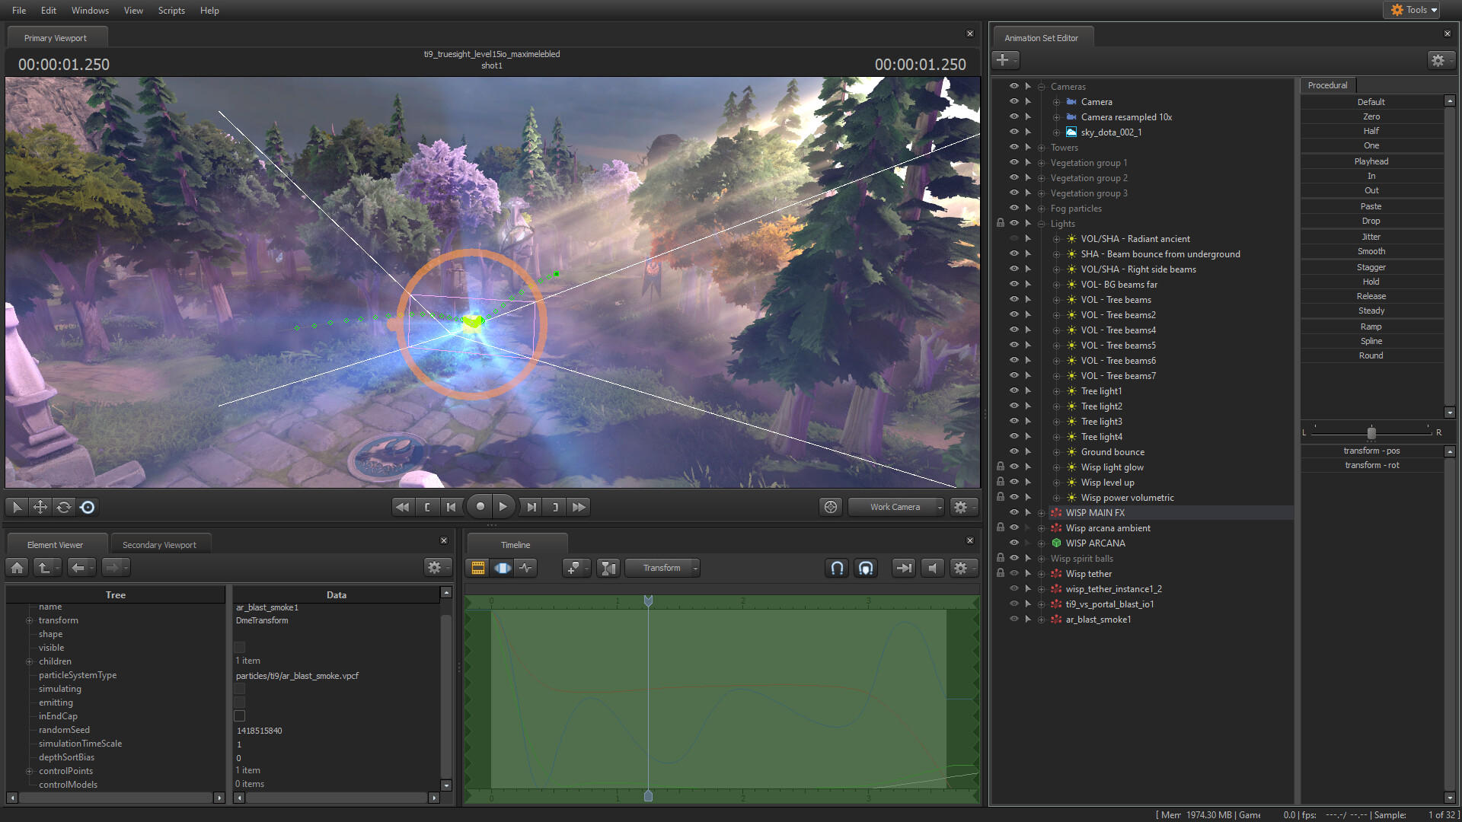
Task: Toggle timeline snapping magnet
Action: [x=837, y=568]
